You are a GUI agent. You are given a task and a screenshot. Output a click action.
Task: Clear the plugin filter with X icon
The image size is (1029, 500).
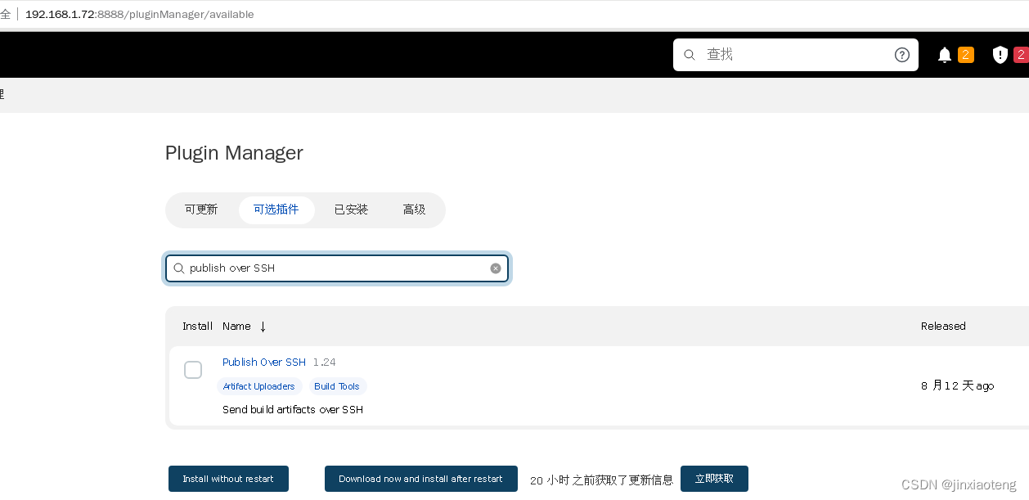coord(496,268)
